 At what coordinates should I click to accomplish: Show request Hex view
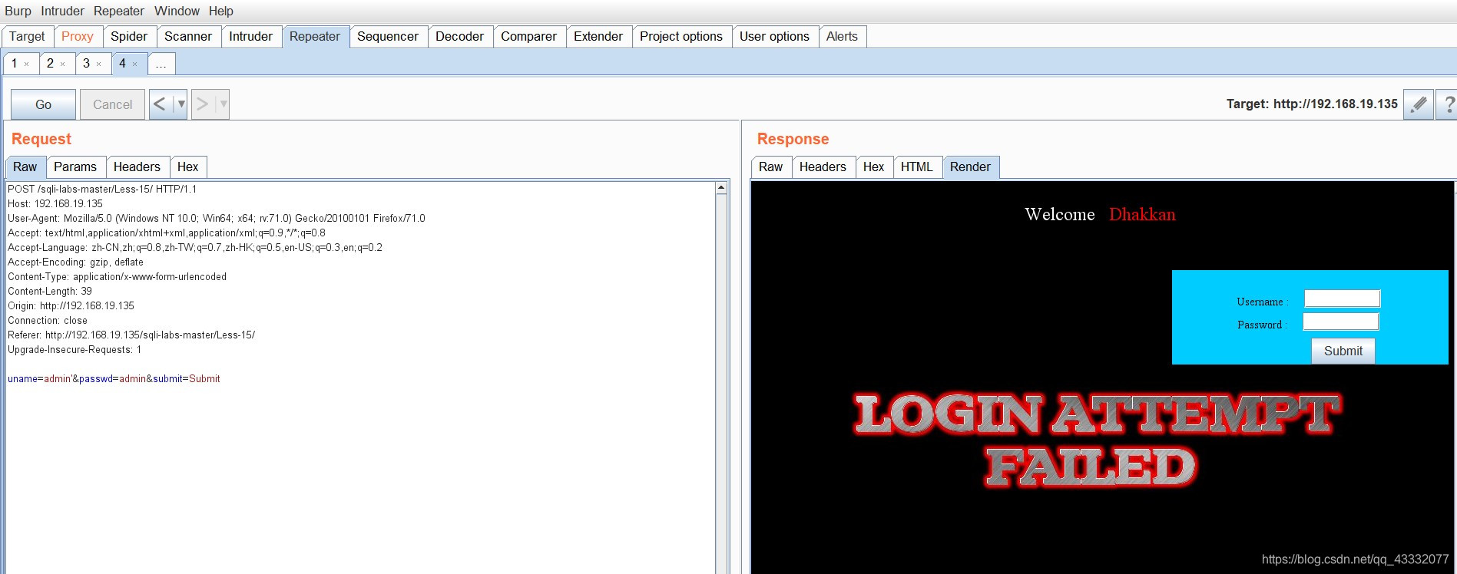tap(188, 167)
